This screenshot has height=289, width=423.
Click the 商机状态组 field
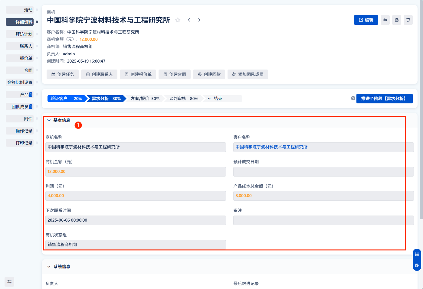(136, 245)
